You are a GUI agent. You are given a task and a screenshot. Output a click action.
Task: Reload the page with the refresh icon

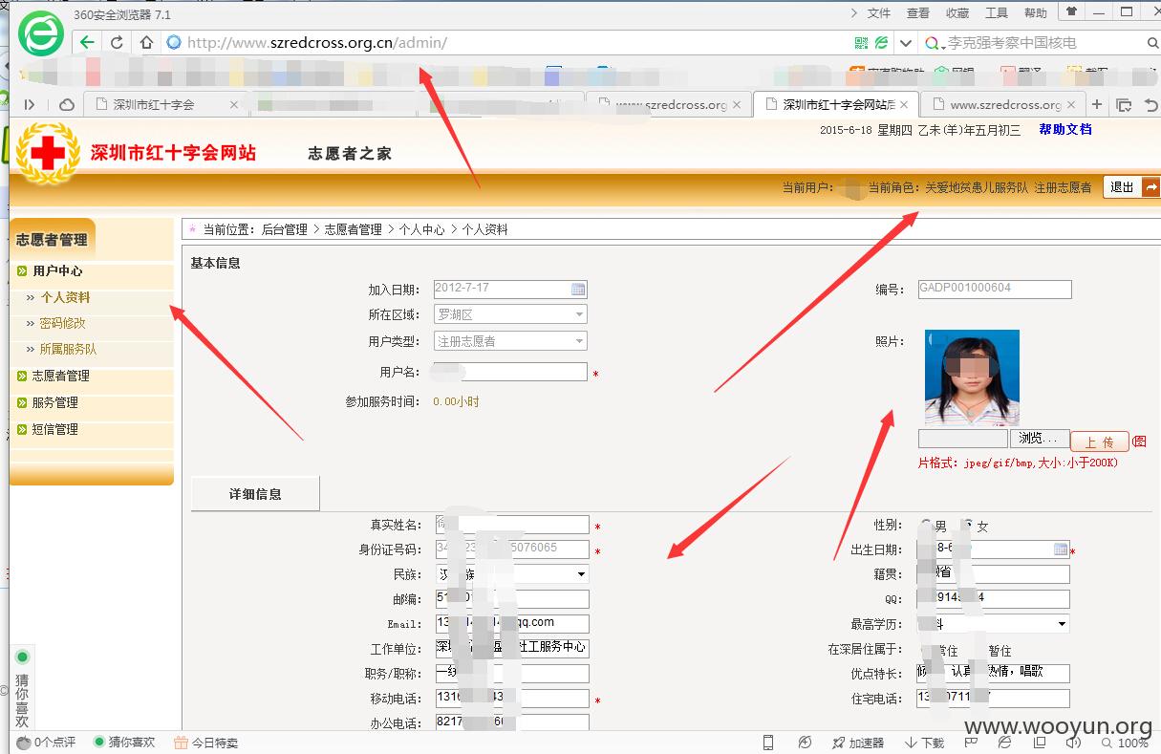(117, 42)
